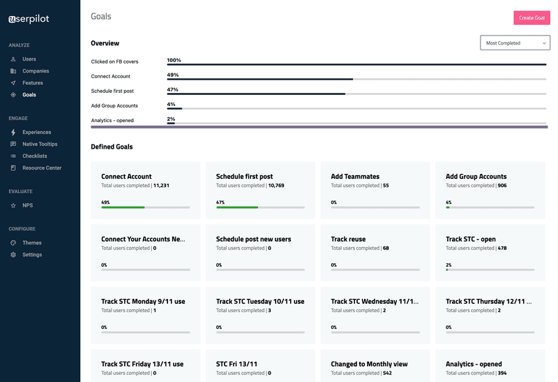This screenshot has height=382, width=558.
Task: Select the Track STC - open card
Action: 490,251
